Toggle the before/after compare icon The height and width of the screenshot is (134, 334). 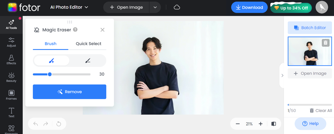point(274,124)
